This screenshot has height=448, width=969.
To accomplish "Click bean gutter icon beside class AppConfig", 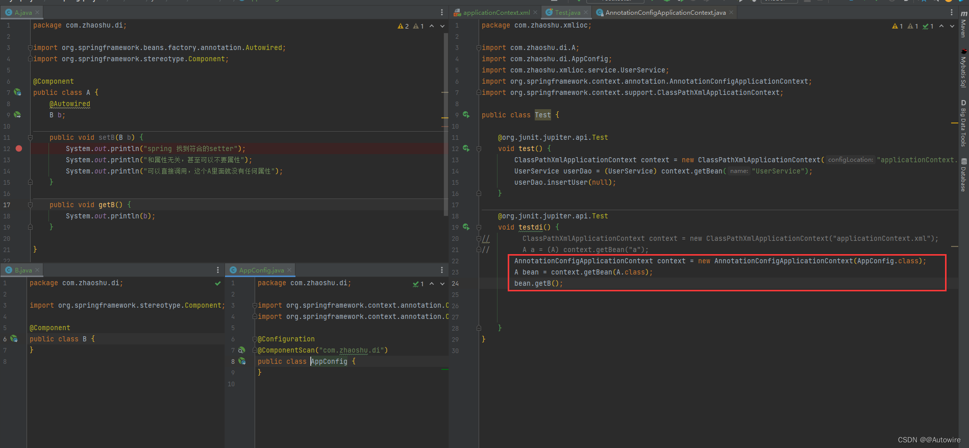I will pyautogui.click(x=242, y=361).
